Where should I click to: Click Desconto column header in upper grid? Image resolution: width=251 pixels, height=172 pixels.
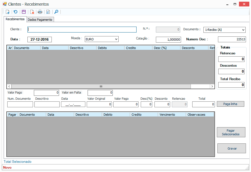tap(194, 48)
